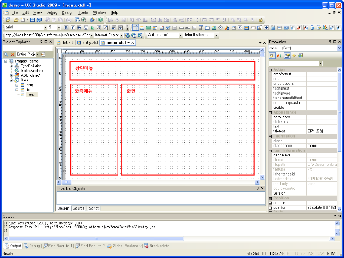Click the green Help question-mark icon

coord(100,20)
